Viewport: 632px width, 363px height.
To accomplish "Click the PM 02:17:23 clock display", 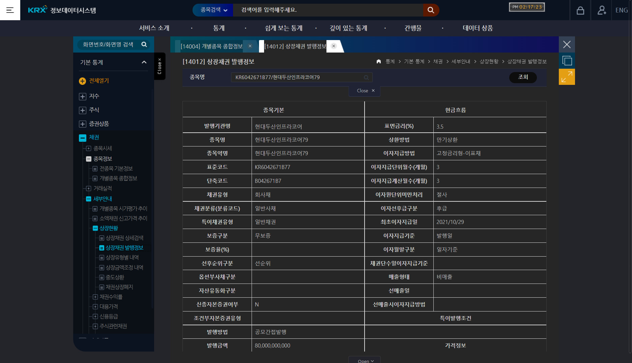I will click(x=527, y=7).
